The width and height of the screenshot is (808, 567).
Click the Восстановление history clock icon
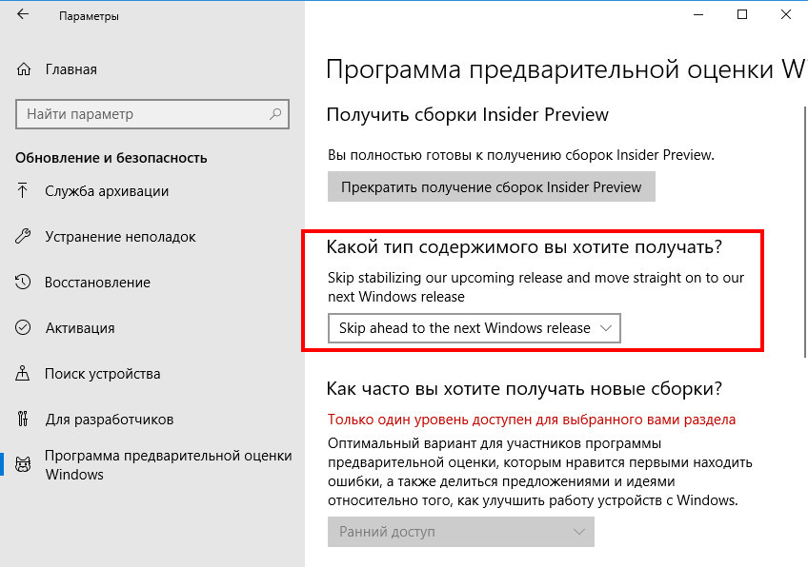click(x=23, y=282)
